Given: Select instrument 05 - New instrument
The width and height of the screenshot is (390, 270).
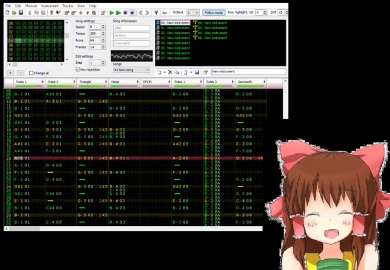Looking at the screenshot, I should coord(175,48).
